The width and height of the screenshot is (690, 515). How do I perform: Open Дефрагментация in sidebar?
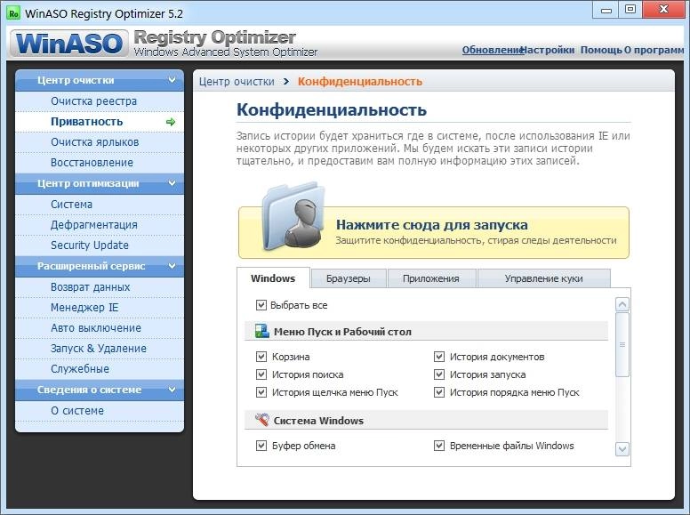pyautogui.click(x=100, y=225)
